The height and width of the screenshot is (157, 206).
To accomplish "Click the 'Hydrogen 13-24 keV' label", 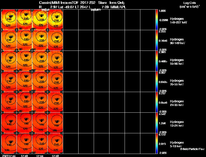I will (177, 124).
